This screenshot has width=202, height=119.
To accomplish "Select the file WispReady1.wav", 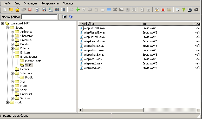I will point(95,41).
